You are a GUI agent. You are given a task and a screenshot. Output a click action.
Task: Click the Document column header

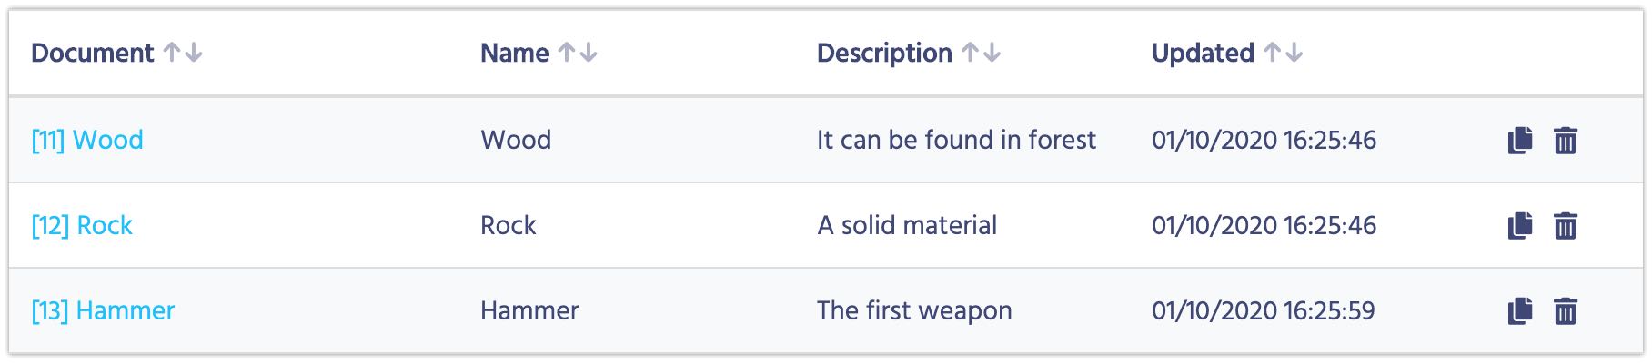93,53
